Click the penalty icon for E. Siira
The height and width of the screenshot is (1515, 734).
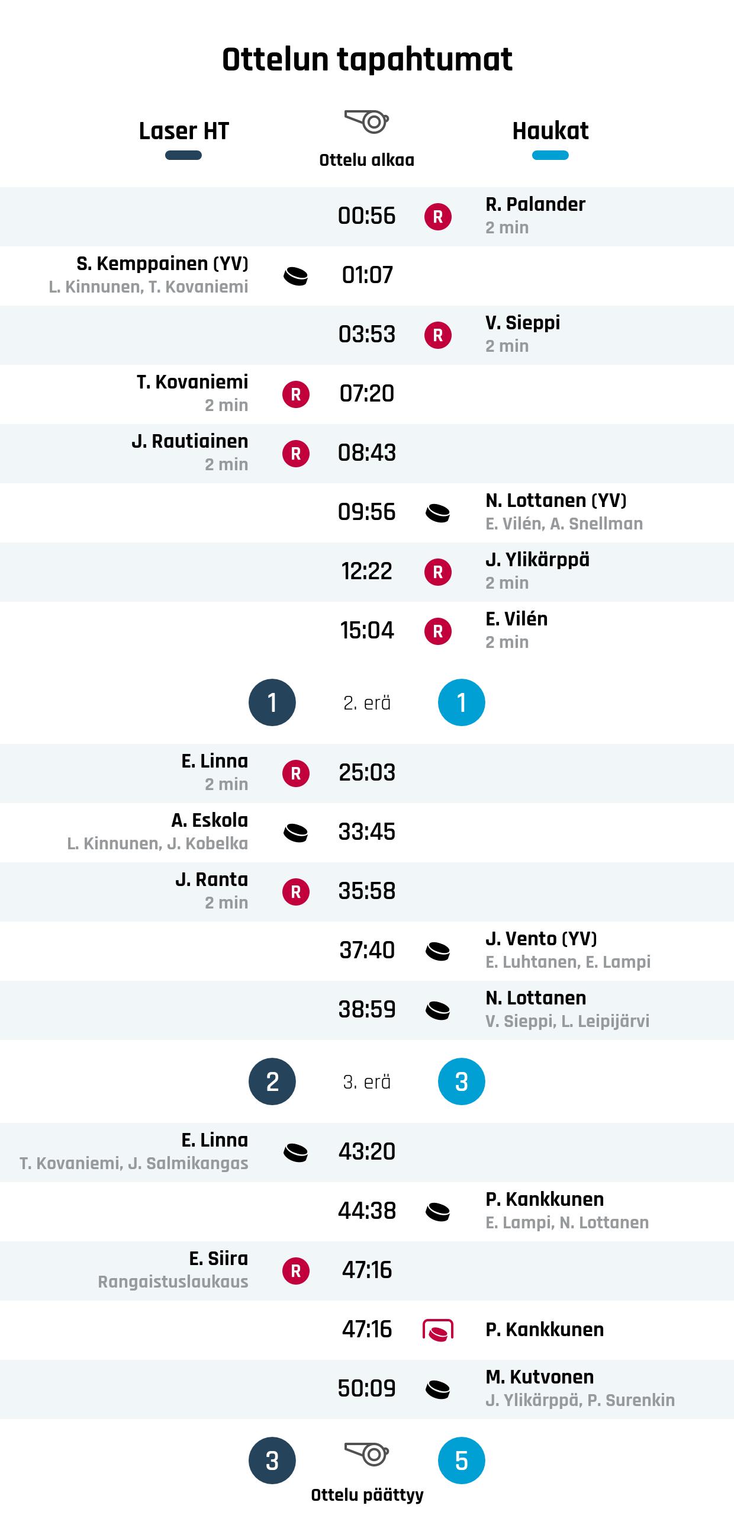pos(296,1271)
